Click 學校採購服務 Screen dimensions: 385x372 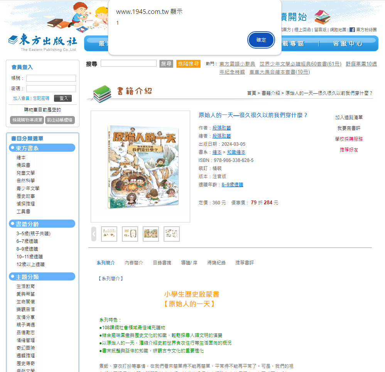pos(349,139)
